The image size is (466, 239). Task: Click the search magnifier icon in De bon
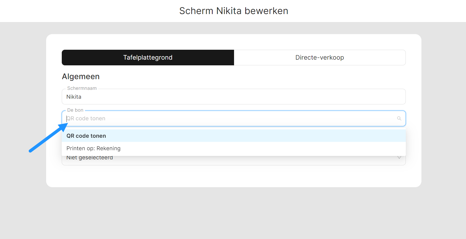(x=399, y=118)
